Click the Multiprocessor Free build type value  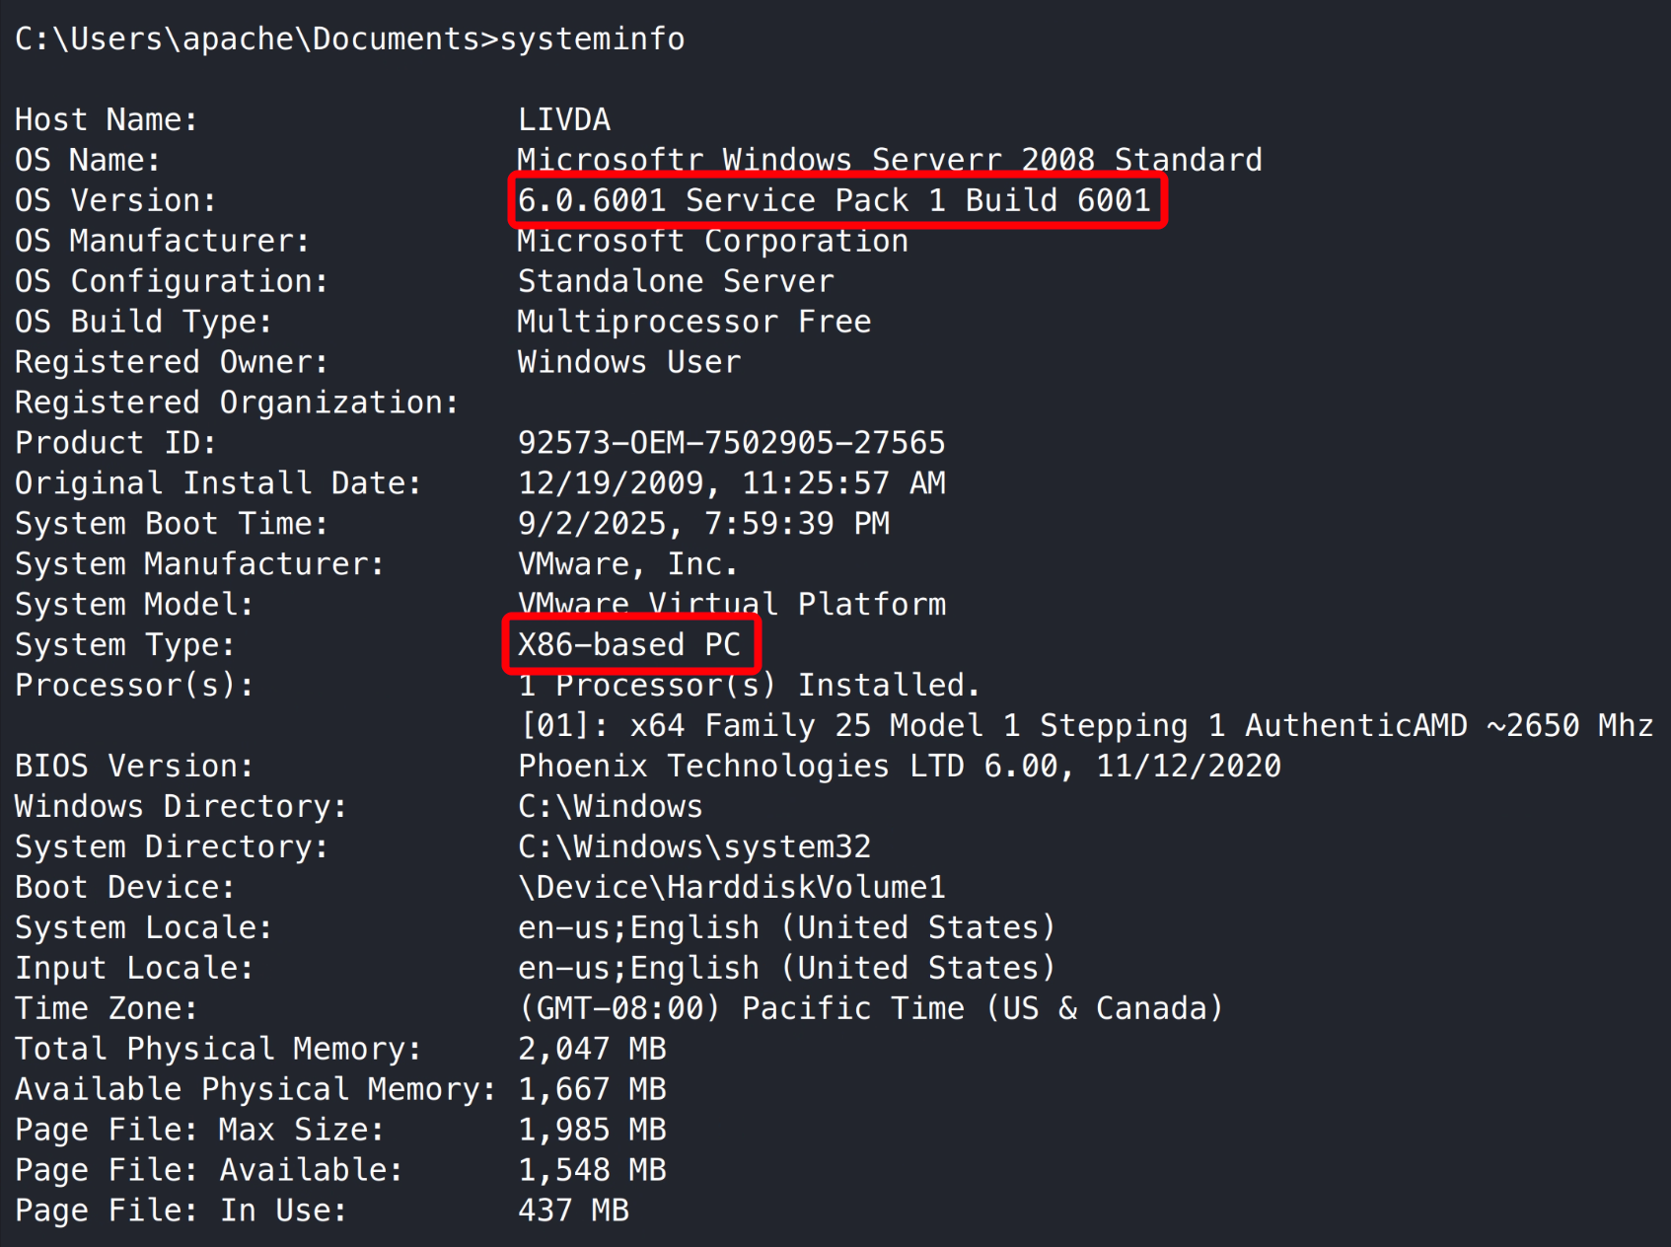[x=693, y=323]
